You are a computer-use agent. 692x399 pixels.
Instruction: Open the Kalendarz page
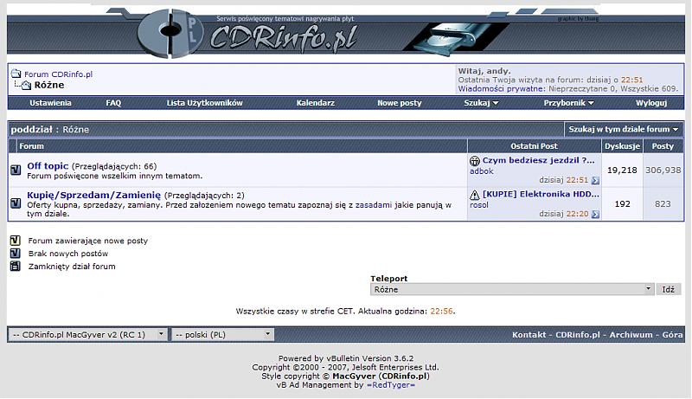pyautogui.click(x=316, y=103)
